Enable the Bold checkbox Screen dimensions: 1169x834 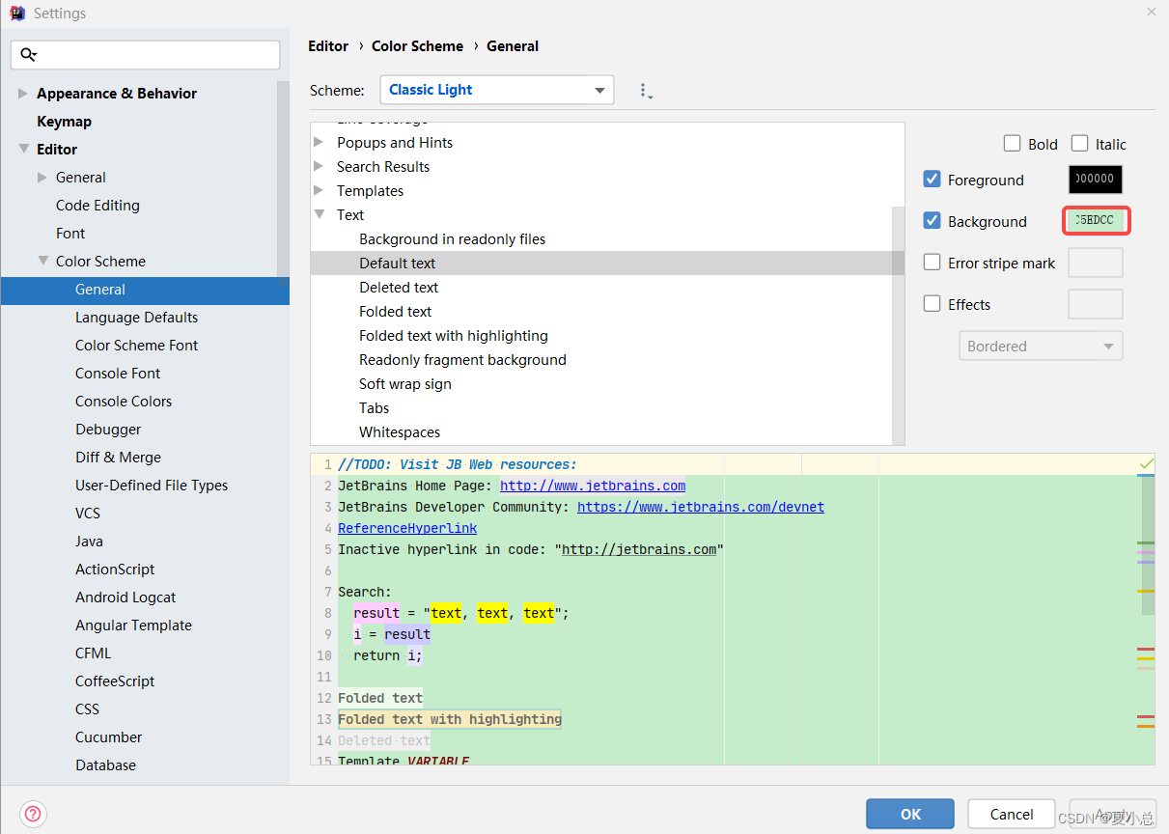coord(1012,144)
